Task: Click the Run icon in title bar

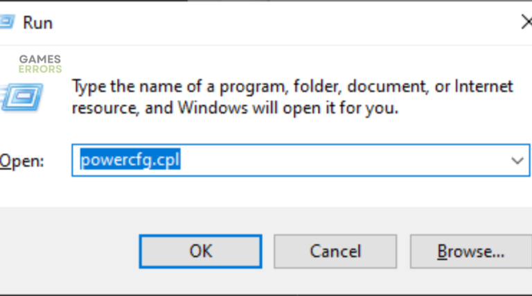Action: pyautogui.click(x=6, y=22)
